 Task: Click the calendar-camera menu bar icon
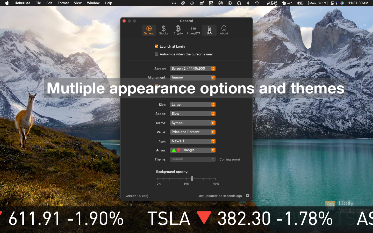click(x=211, y=3)
